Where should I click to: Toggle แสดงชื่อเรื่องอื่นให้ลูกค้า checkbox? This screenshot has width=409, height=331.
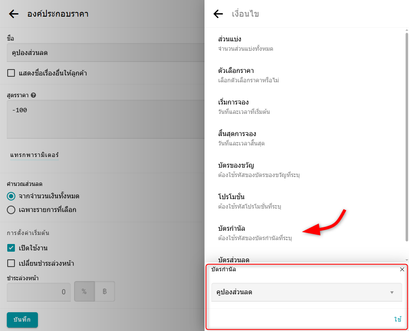pos(11,73)
